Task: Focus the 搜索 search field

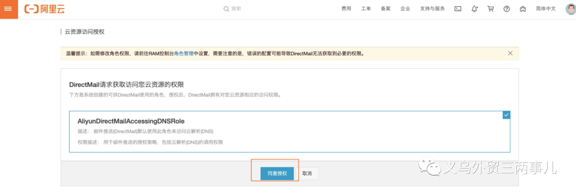Action: [x=236, y=9]
